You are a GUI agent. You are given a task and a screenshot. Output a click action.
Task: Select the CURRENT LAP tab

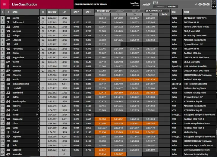click(103, 11)
